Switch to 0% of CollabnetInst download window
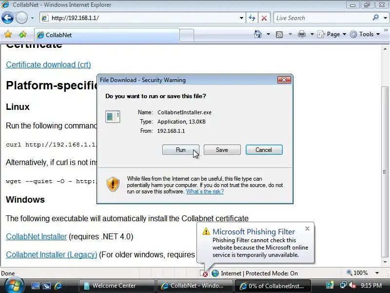Viewport: 390px width, 293px height. pyautogui.click(x=273, y=286)
